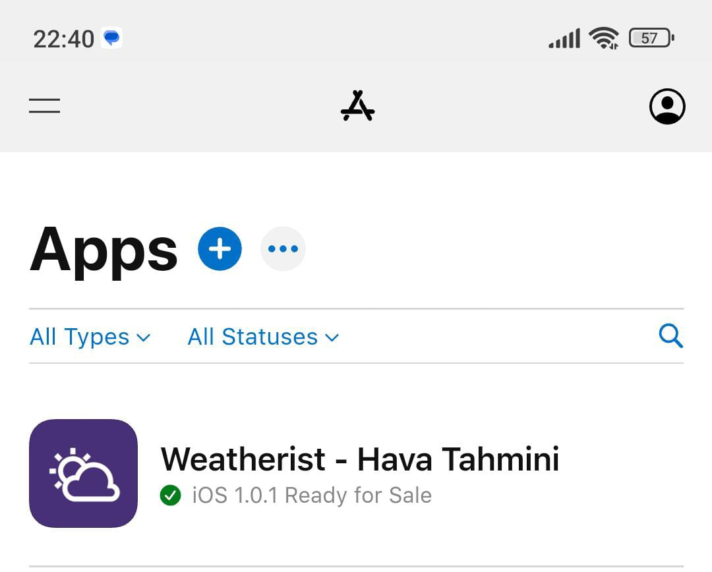The image size is (712, 572).
Task: Tap the battery level indicator
Action: coord(651,38)
